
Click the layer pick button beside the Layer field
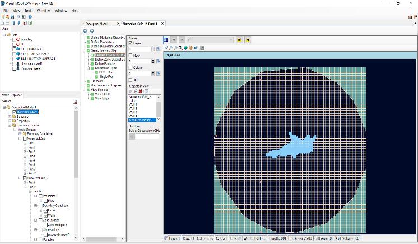(x=159, y=49)
